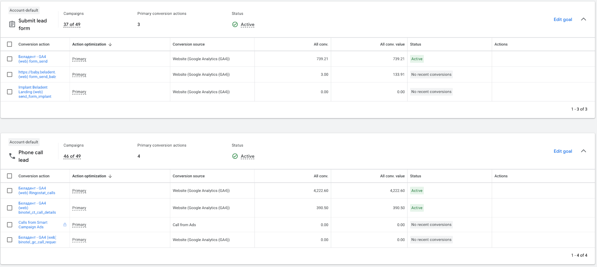The height and width of the screenshot is (267, 597).
Task: Edit goal for Submit lead form
Action: tap(563, 20)
